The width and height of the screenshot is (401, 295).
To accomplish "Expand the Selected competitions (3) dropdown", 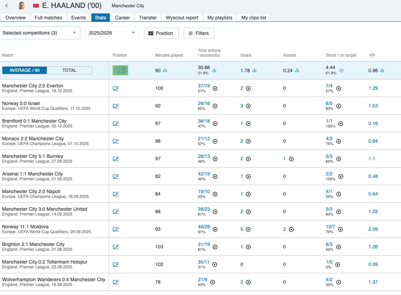I will [x=39, y=33].
